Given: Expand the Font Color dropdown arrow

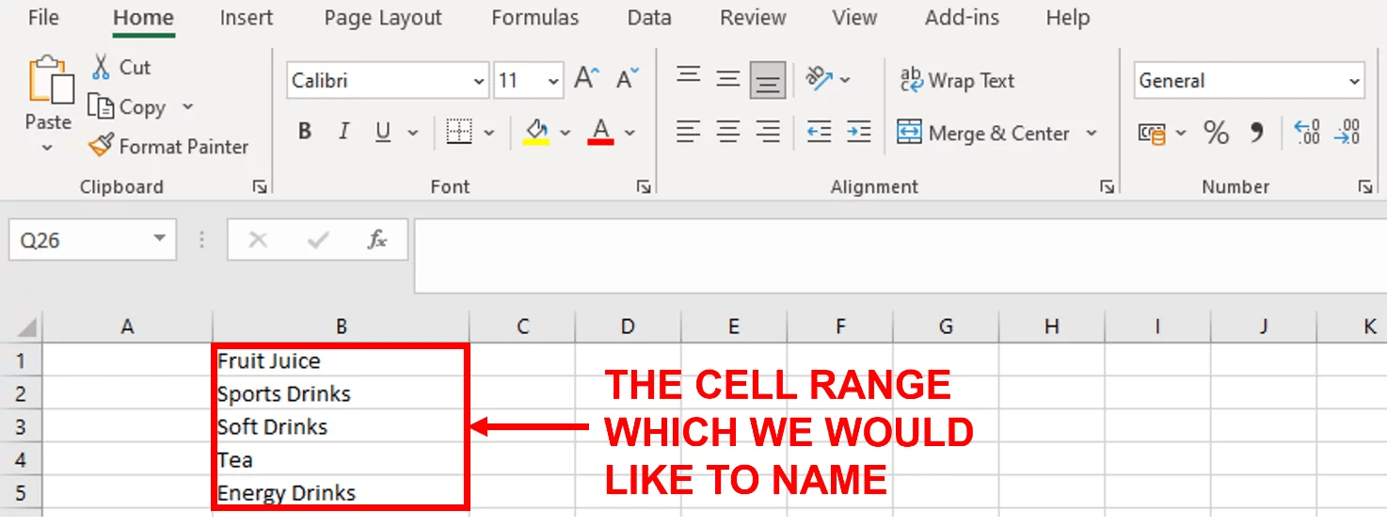Looking at the screenshot, I should (630, 133).
